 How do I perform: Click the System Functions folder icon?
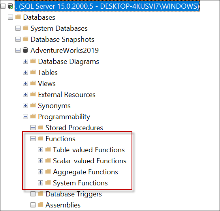(x=48, y=183)
